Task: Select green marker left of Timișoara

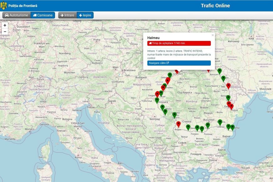Action: (157, 101)
